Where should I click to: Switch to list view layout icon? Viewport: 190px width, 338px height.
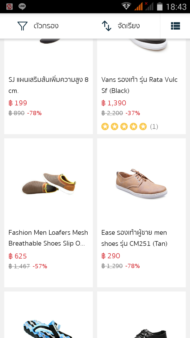(x=175, y=26)
